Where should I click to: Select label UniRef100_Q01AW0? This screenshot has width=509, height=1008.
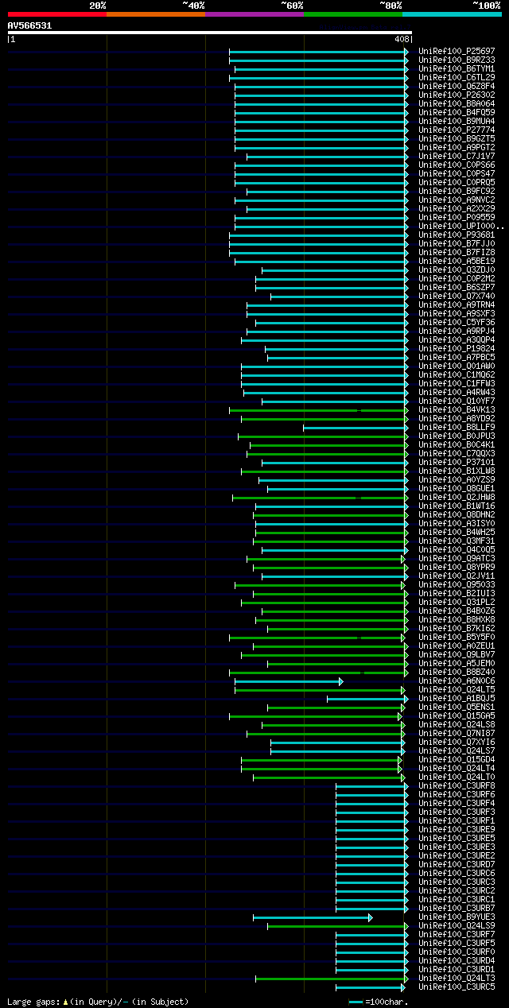[x=457, y=366]
